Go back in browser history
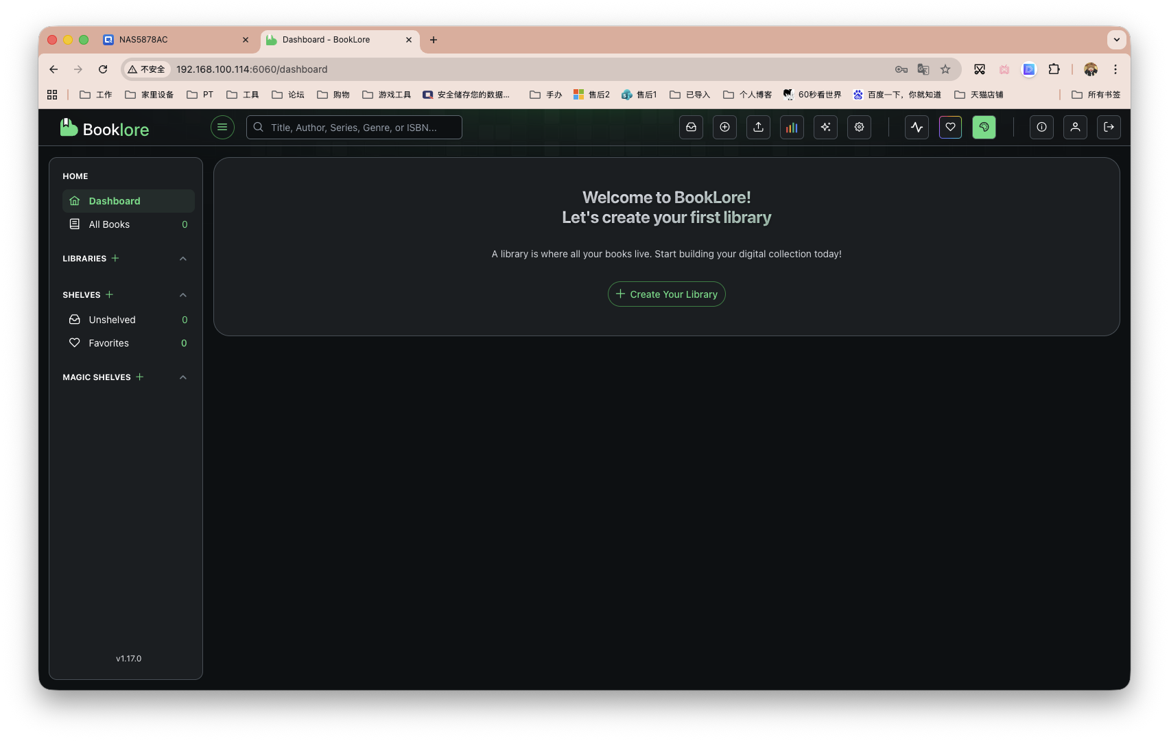Screen dimensions: 1169x741 54,69
